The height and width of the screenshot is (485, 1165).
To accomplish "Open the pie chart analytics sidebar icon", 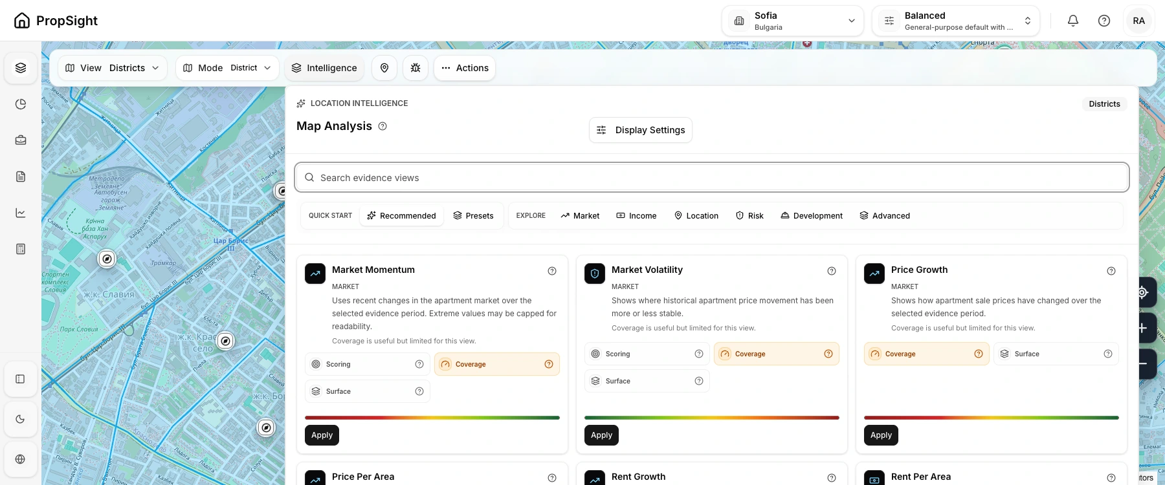I will pyautogui.click(x=21, y=104).
